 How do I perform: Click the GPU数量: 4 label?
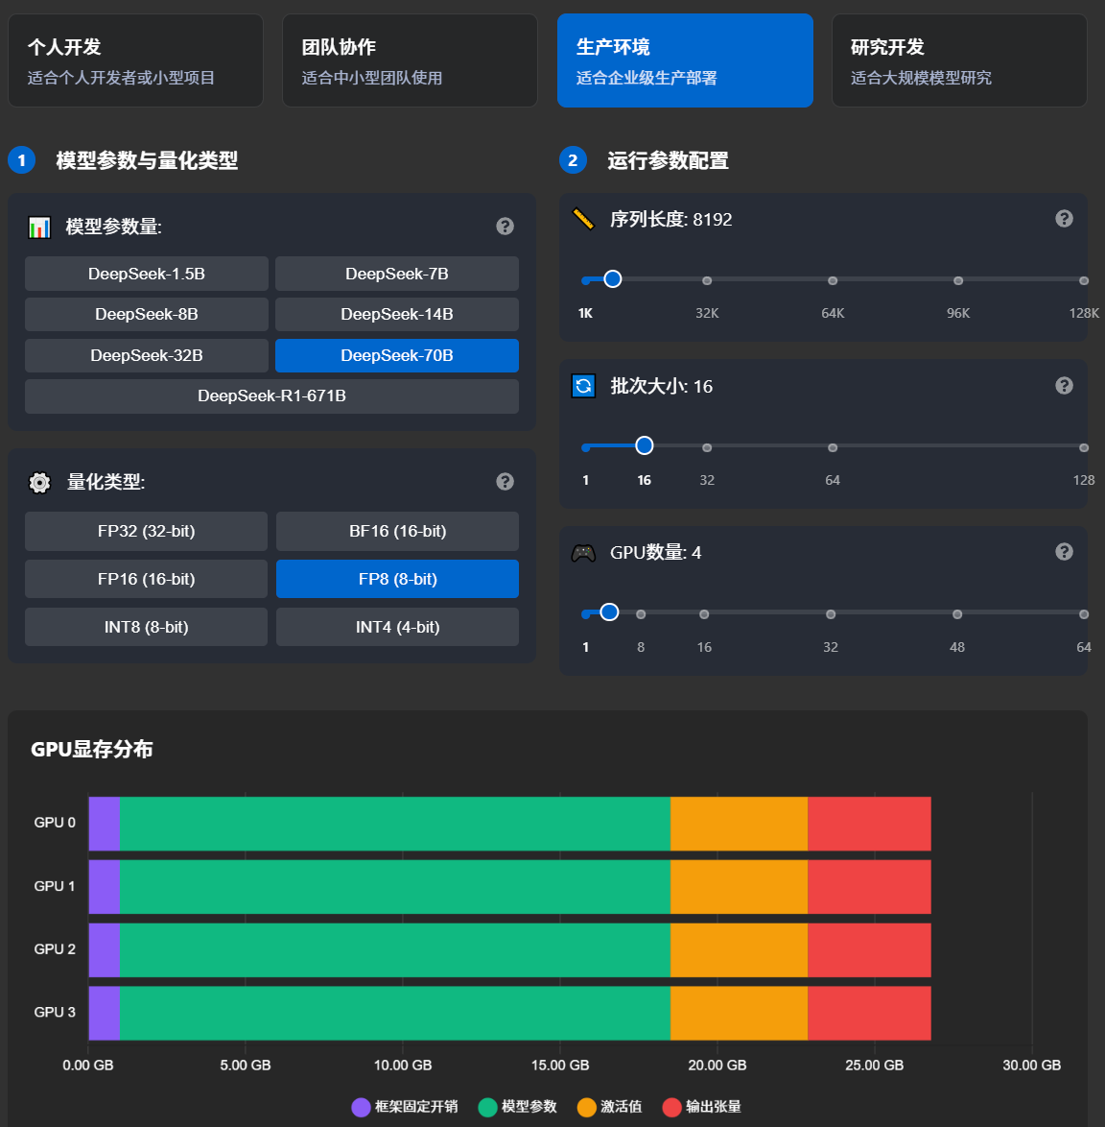click(x=655, y=553)
